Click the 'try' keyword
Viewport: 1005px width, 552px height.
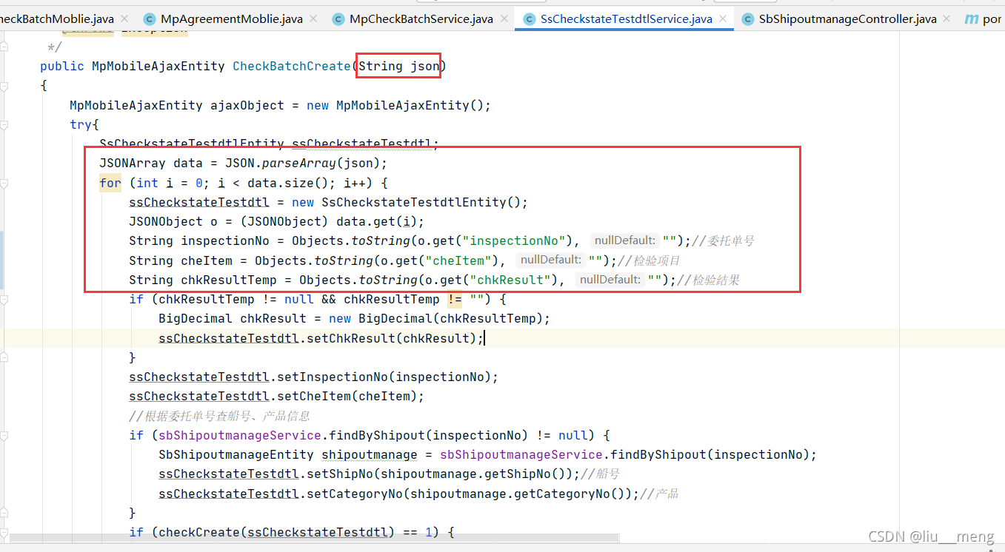81,124
